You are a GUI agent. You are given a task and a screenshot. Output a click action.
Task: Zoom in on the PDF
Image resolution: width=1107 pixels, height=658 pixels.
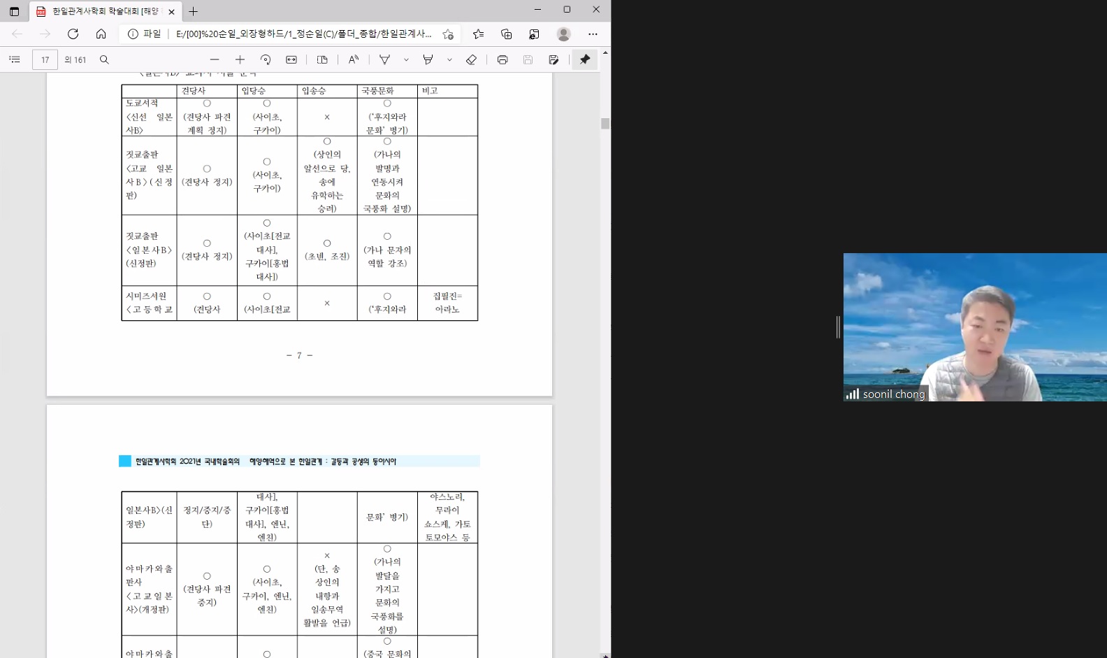240,59
